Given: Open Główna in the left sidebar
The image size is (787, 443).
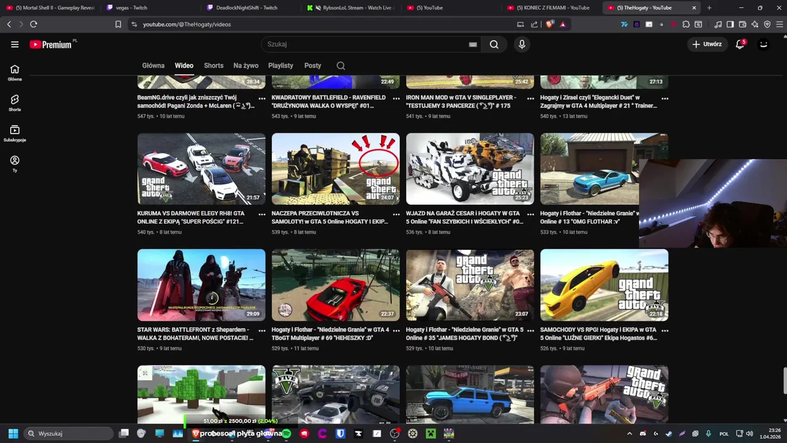Looking at the screenshot, I should tap(15, 73).
